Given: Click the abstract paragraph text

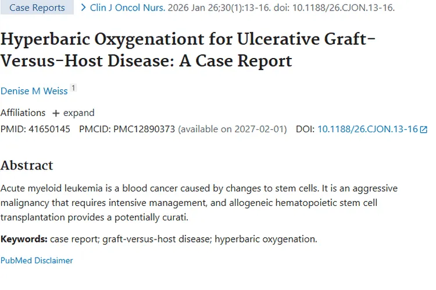Looking at the screenshot, I should (198, 203).
